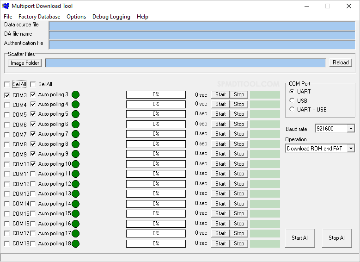Click the green status indicator for Auto polling 13
The height and width of the screenshot is (262, 360).
click(x=75, y=193)
